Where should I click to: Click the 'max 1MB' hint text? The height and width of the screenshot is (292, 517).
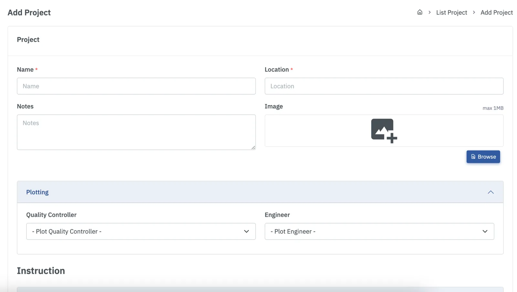click(x=493, y=108)
